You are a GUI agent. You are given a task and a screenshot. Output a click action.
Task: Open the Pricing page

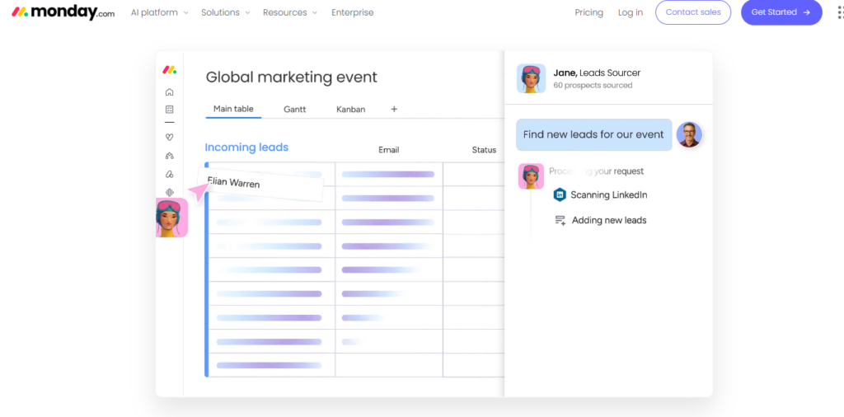click(588, 12)
